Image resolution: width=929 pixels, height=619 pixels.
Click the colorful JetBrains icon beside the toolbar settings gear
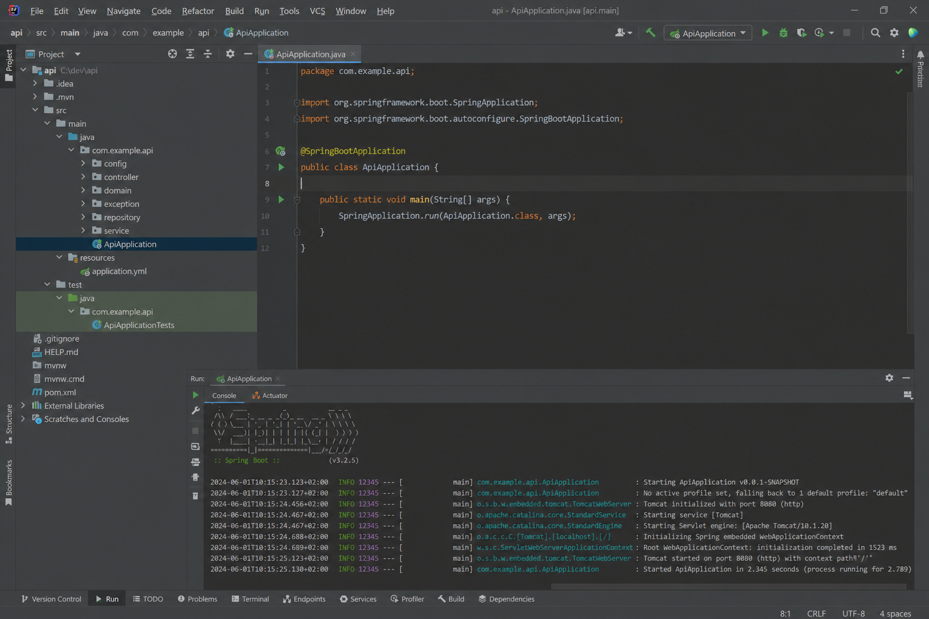tap(913, 33)
